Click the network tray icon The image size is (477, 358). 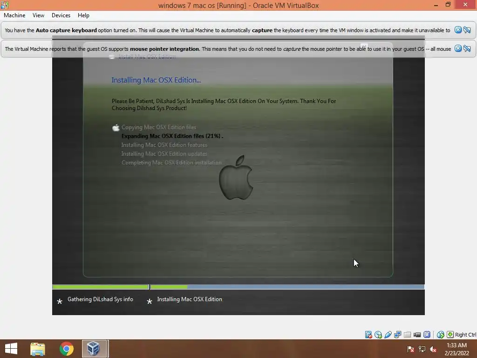(422, 349)
